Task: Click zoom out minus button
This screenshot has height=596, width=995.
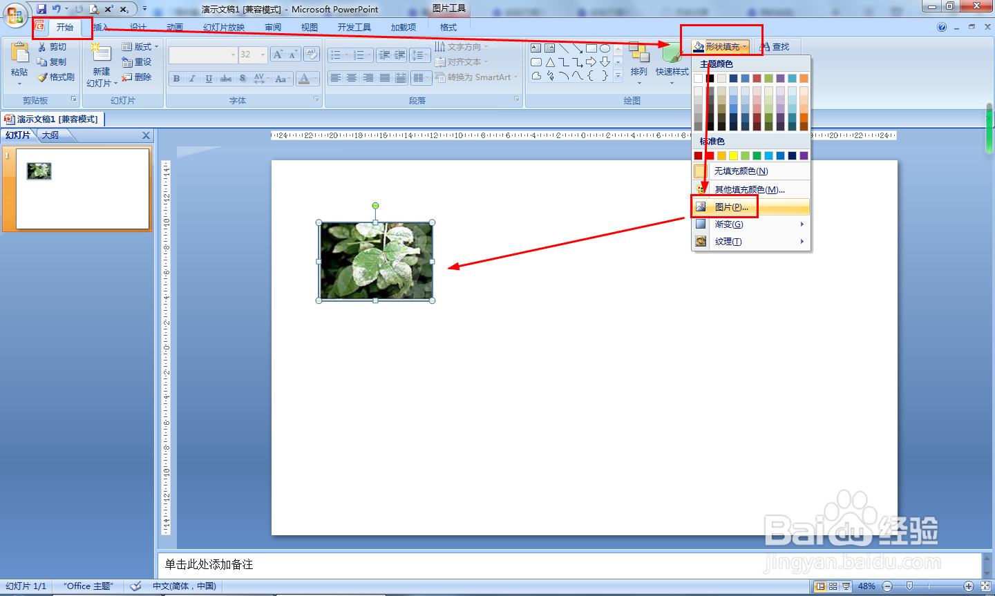Action: [x=888, y=586]
